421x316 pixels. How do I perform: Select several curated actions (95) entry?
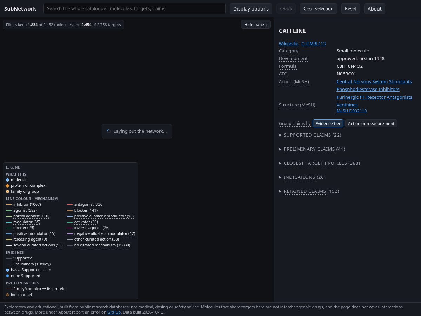tap(38, 245)
